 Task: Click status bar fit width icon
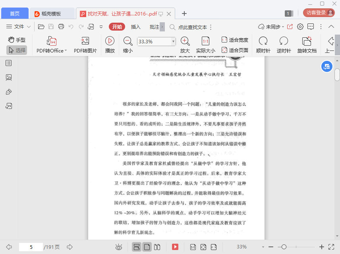[214, 247]
